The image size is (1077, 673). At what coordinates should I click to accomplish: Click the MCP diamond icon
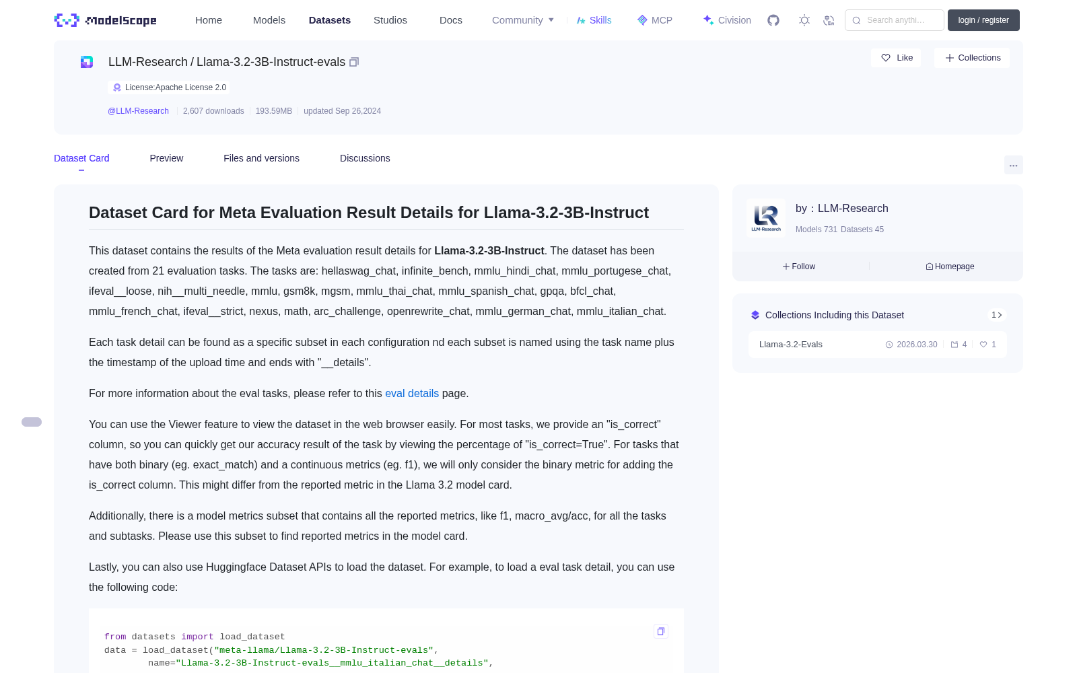(642, 20)
